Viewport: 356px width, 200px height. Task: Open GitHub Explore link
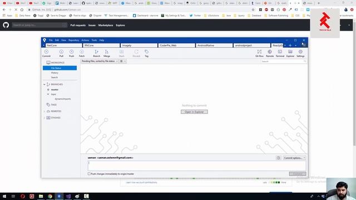click(x=120, y=25)
